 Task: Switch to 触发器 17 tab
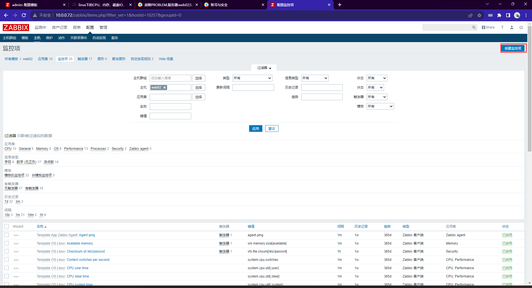[85, 59]
